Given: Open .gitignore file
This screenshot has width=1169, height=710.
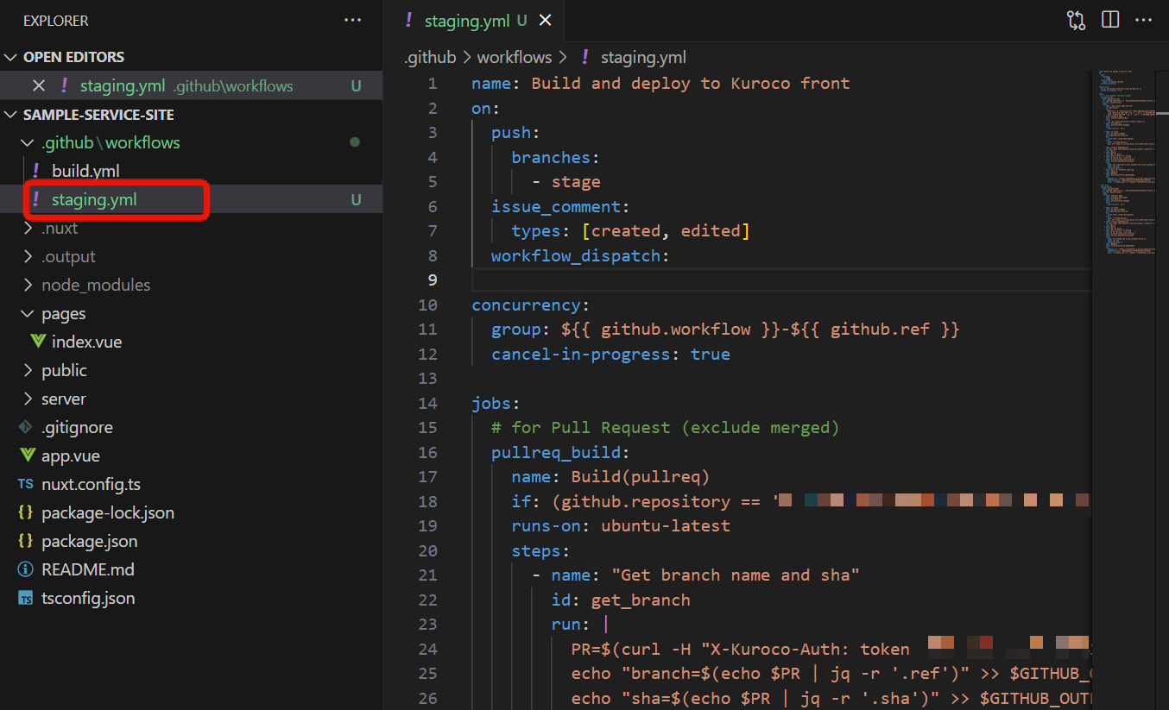Looking at the screenshot, I should 77,427.
